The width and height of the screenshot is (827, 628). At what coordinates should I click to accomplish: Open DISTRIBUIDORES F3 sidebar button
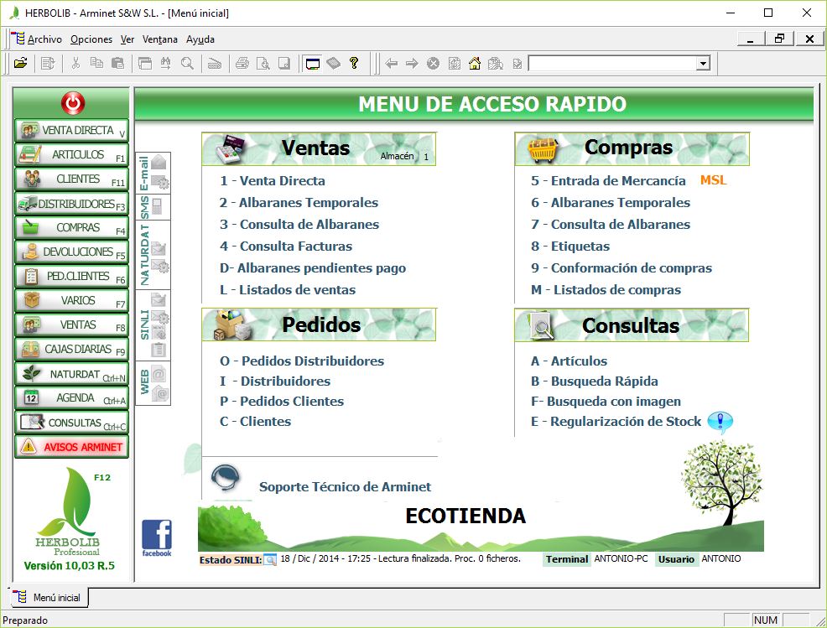[x=72, y=203]
